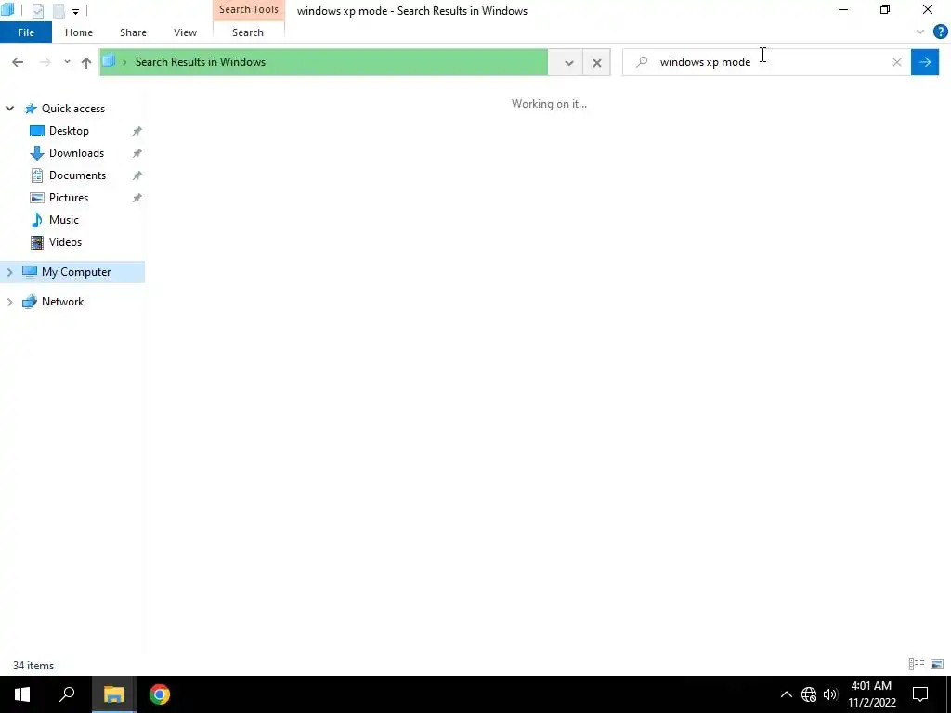Click the New folder quick access toolbar icon
Image resolution: width=951 pixels, height=713 pixels.
coord(59,10)
